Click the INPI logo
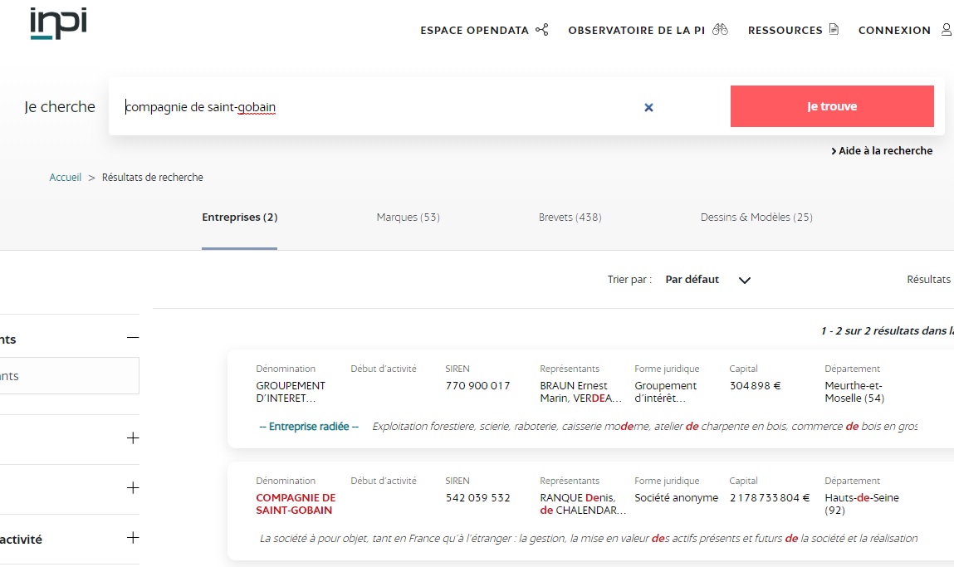Image resolution: width=954 pixels, height=567 pixels. [58, 24]
